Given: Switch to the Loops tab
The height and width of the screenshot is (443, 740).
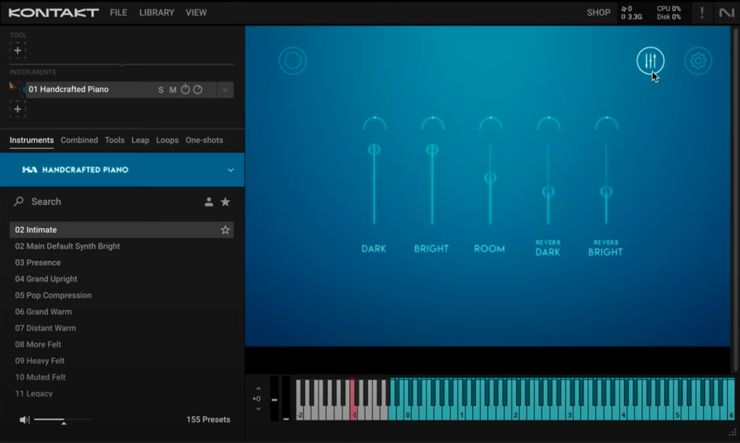Looking at the screenshot, I should pos(167,140).
